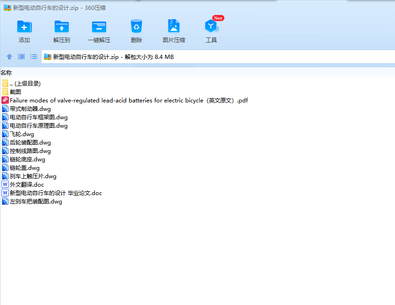Screen dimensions: 395x305
Task: Click the dwg icon of 电动自行车原理图.dwg
Action: point(5,125)
